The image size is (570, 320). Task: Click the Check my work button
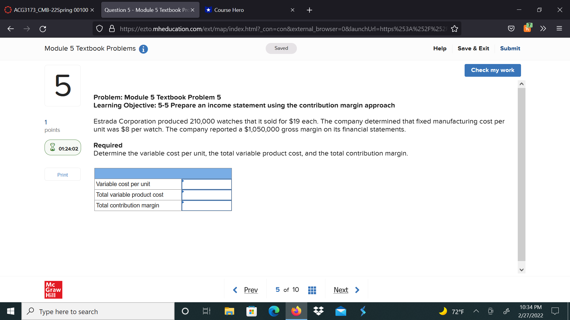(493, 70)
